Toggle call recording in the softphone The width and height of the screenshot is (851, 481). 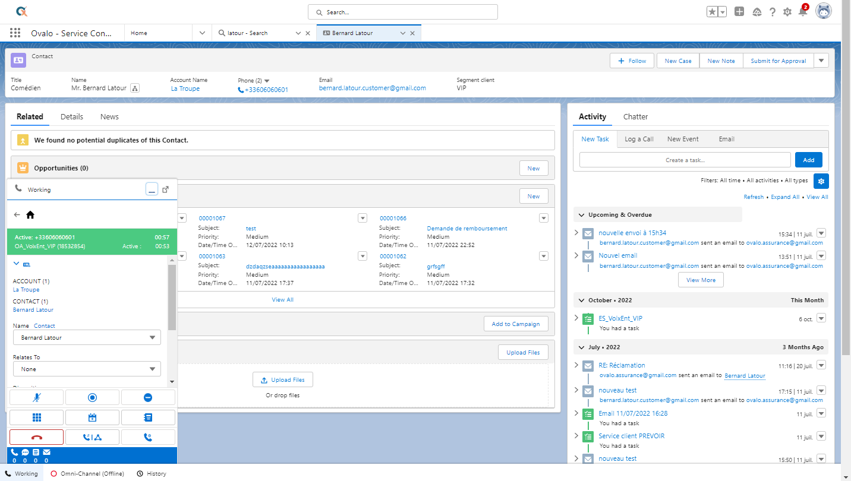(x=92, y=397)
